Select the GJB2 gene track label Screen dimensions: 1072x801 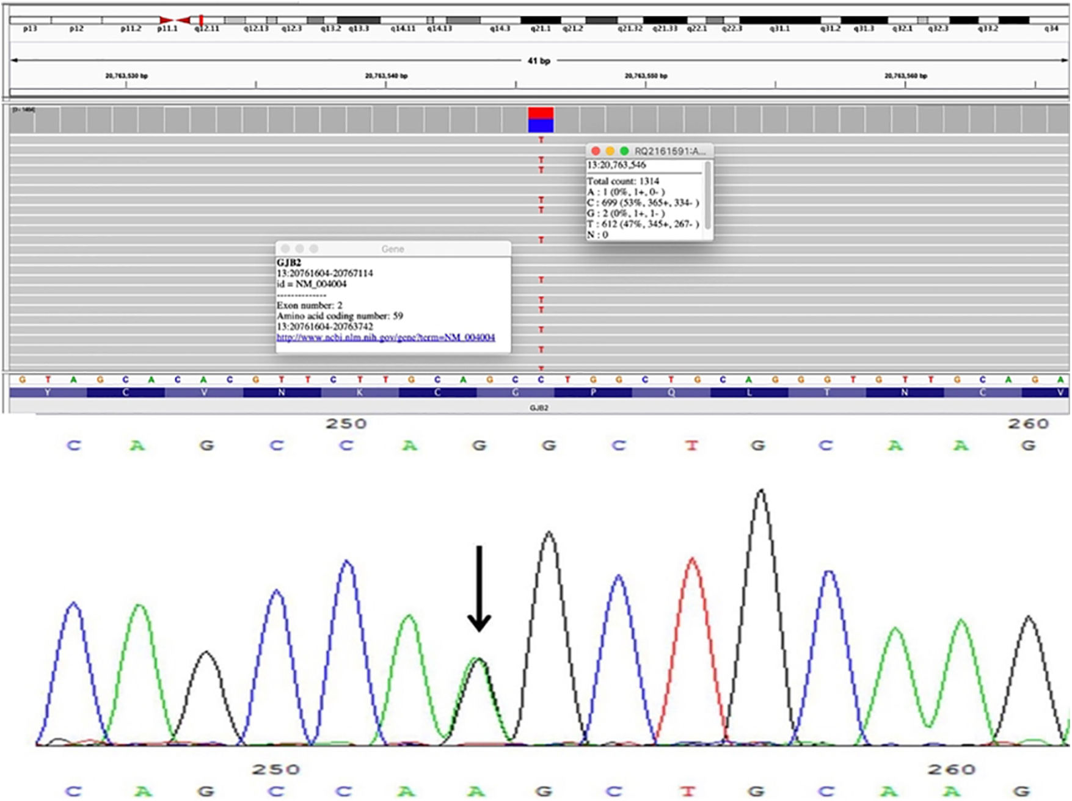click(538, 408)
